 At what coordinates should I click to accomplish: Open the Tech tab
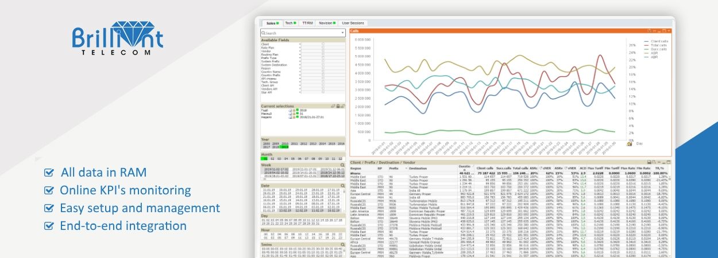click(291, 23)
